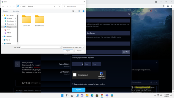Collapse the Quick access node
Screen dimensions: 174x98
pyautogui.click(x=2, y=15)
